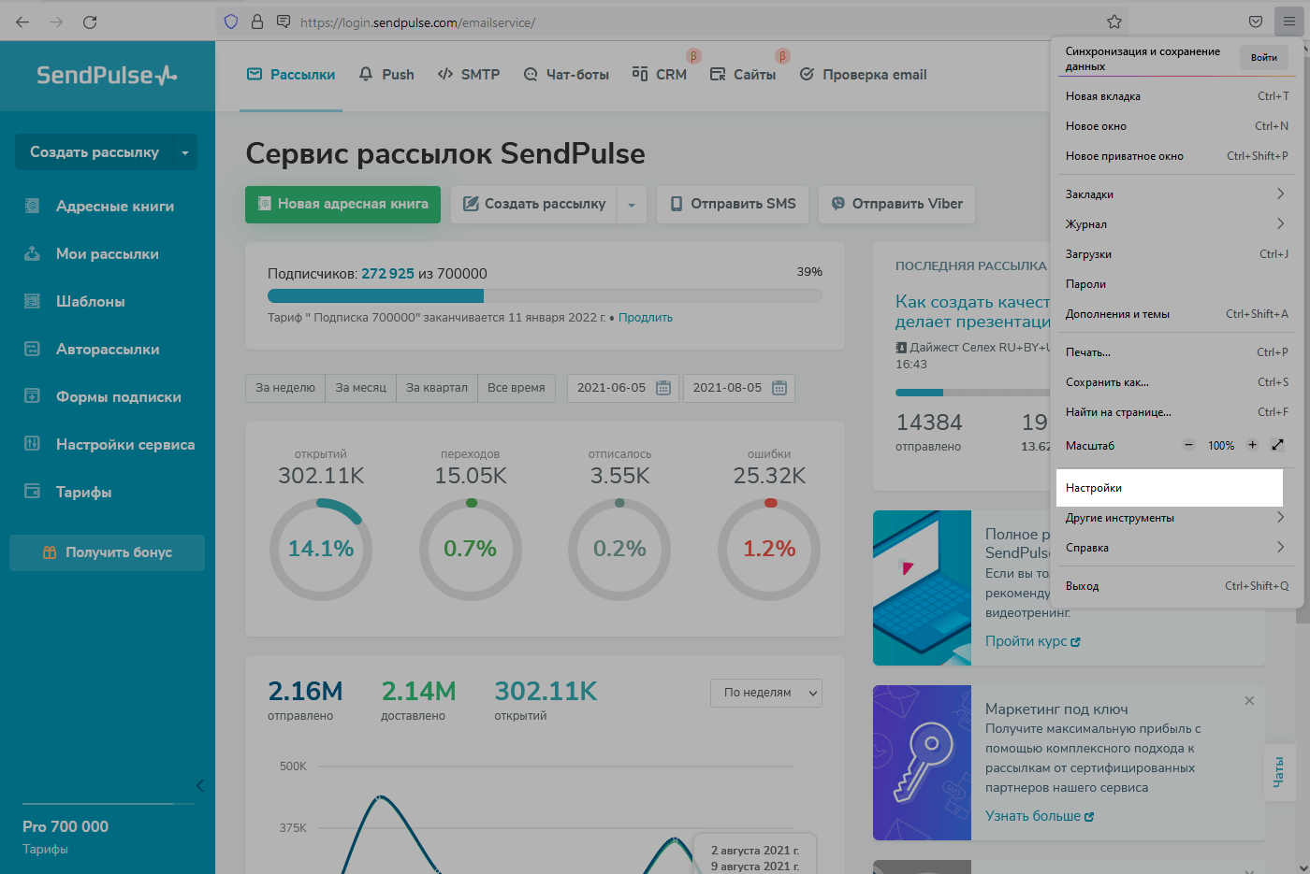This screenshot has height=874, width=1310.
Task: Click Пройти курс link
Action: (x=1033, y=641)
